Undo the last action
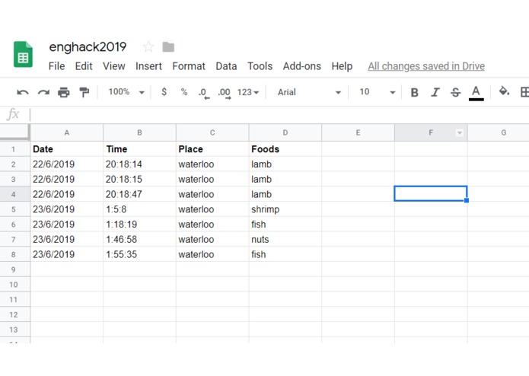 coord(23,92)
